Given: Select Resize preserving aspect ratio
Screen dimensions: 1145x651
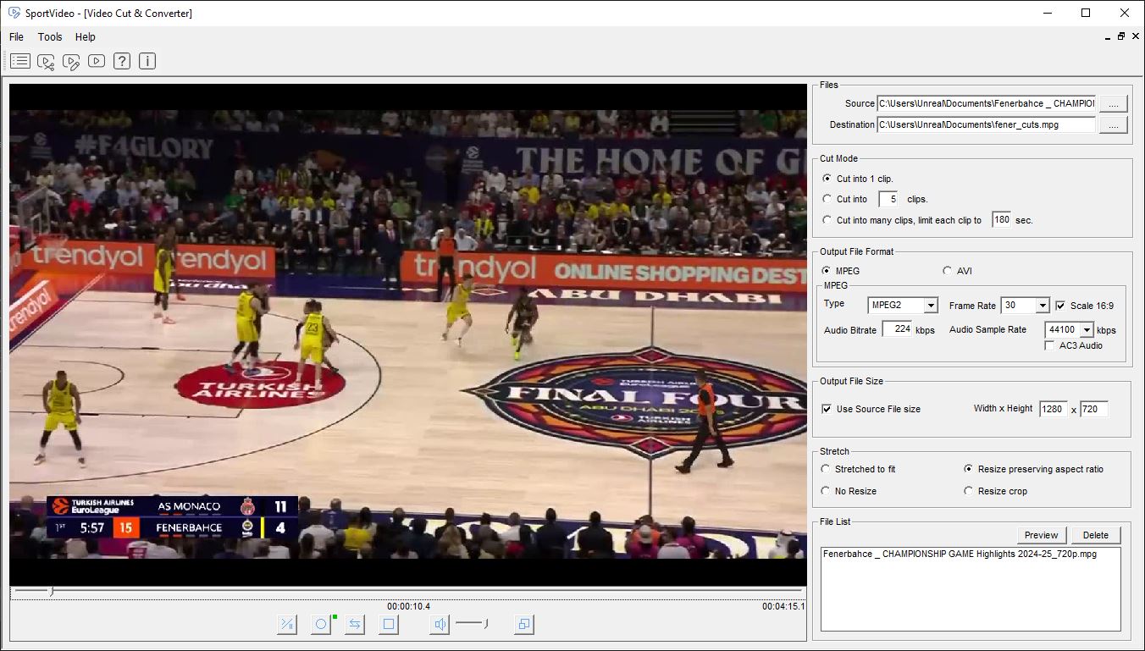Looking at the screenshot, I should (x=970, y=469).
